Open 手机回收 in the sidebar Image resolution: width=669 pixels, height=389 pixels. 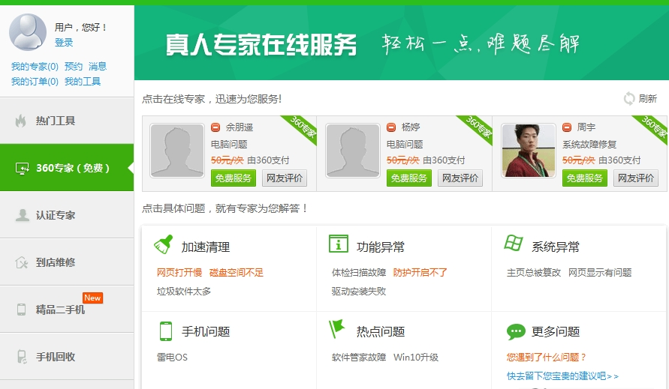(56, 357)
